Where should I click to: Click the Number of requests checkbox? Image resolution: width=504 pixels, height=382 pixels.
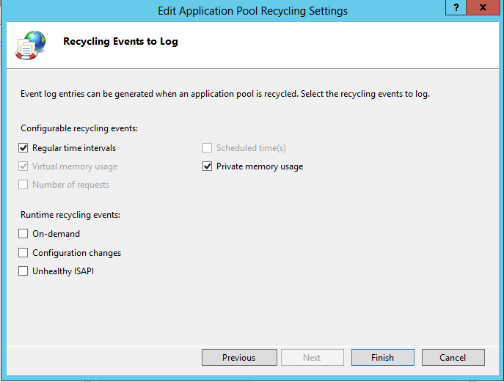23,185
